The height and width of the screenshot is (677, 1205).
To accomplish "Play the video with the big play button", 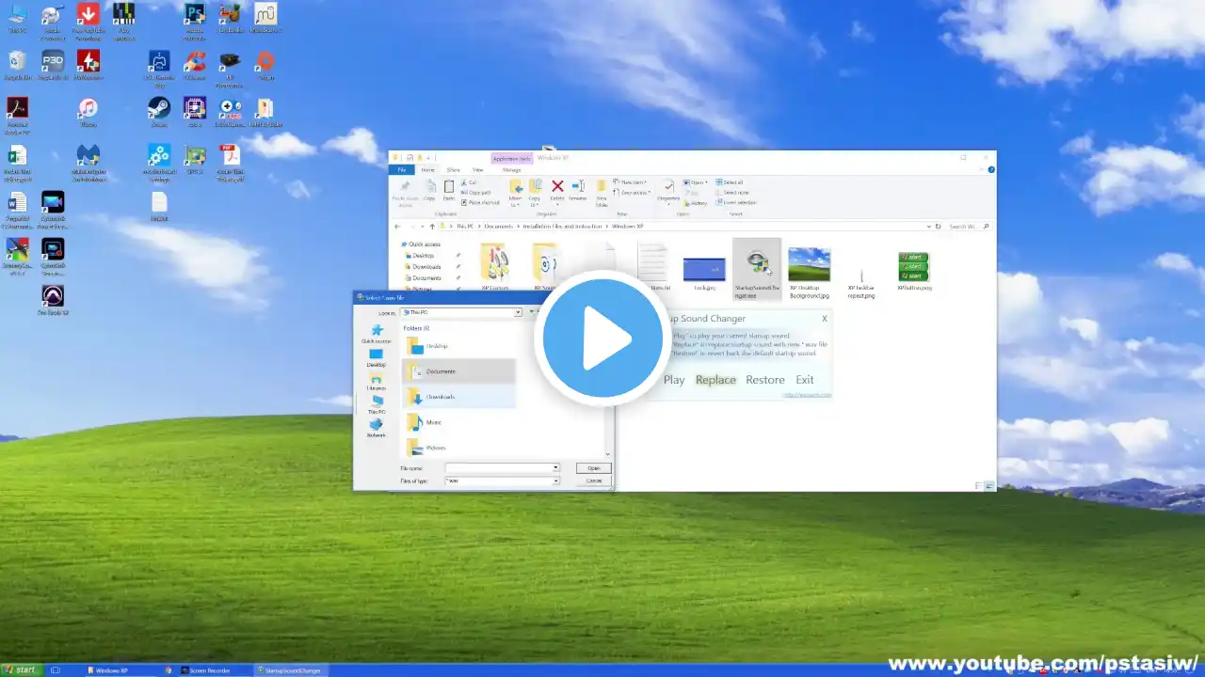I will tap(602, 338).
